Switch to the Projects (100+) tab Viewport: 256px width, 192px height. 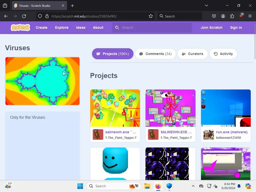click(x=113, y=54)
